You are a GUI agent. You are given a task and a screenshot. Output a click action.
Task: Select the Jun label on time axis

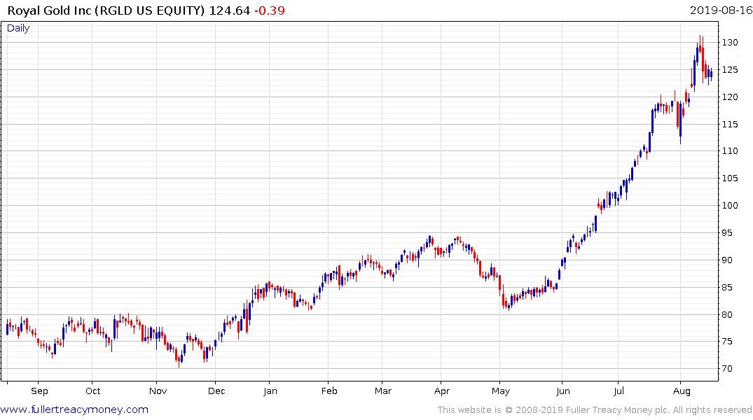[x=563, y=391]
